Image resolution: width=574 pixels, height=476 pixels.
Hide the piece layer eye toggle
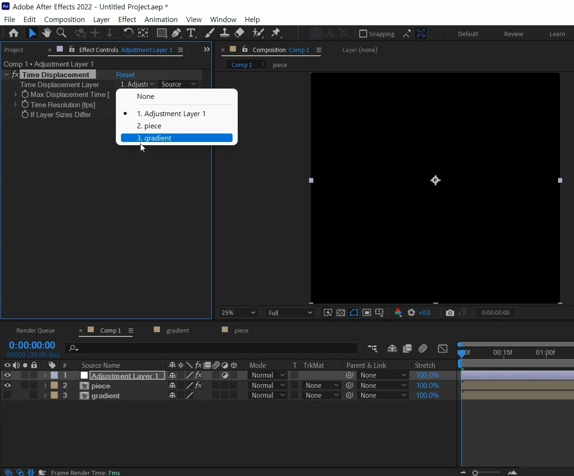pos(7,386)
